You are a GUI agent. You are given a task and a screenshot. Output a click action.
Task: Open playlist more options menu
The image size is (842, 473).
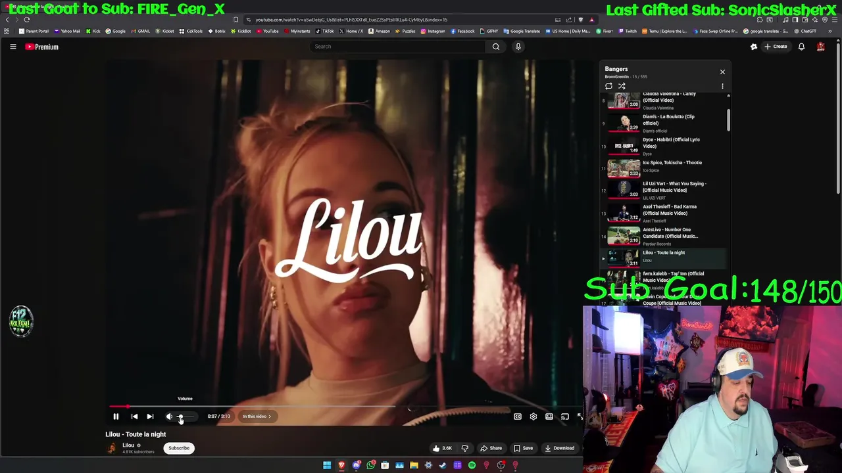pos(722,86)
